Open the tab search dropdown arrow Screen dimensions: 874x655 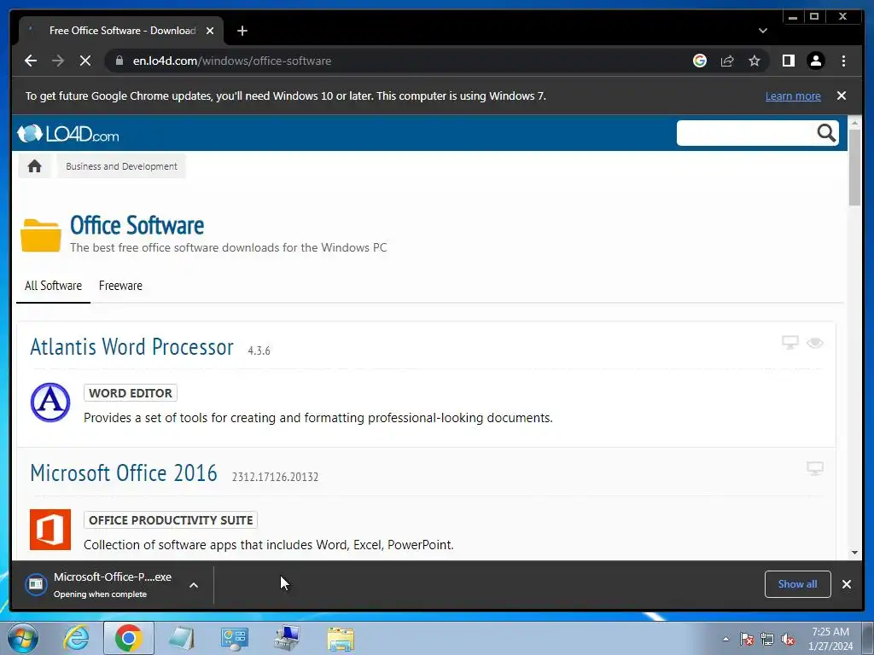click(762, 32)
